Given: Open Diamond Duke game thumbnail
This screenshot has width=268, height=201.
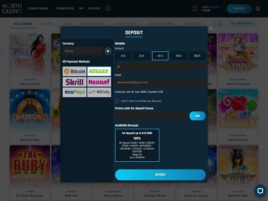Looking at the screenshot, I should [x=30, y=111].
